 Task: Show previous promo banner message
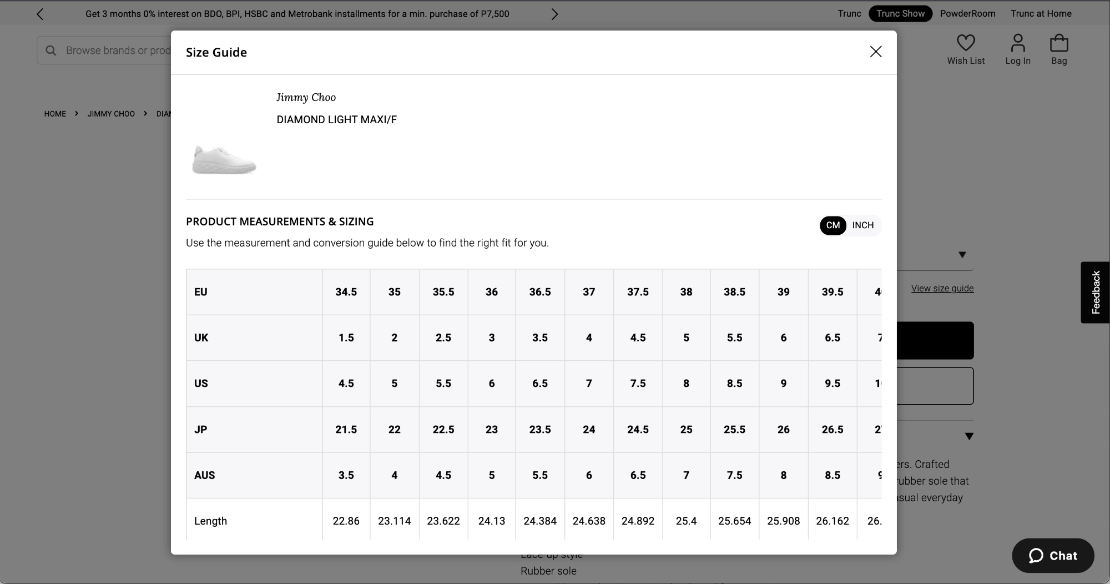click(40, 14)
